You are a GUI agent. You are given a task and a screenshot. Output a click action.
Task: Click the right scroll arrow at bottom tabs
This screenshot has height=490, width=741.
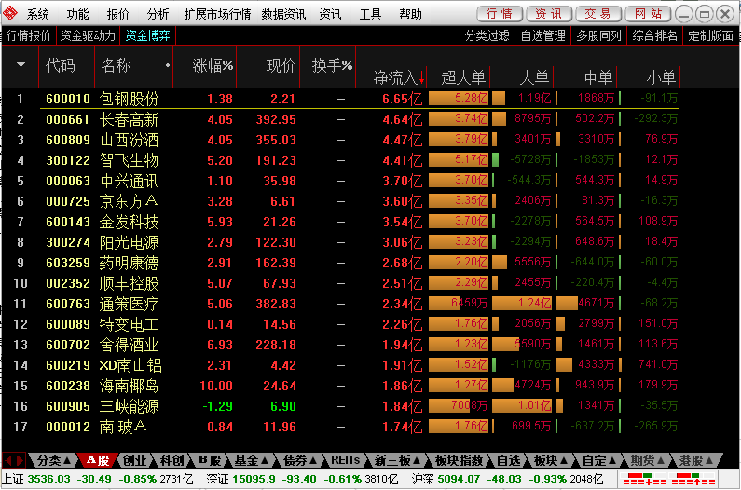[x=20, y=460]
